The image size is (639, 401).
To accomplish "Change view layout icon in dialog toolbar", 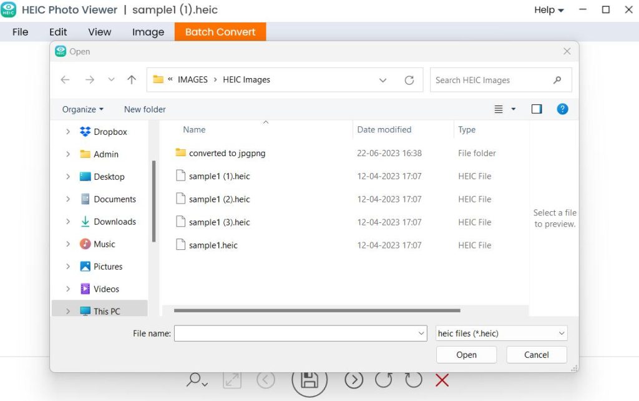I will coord(499,109).
